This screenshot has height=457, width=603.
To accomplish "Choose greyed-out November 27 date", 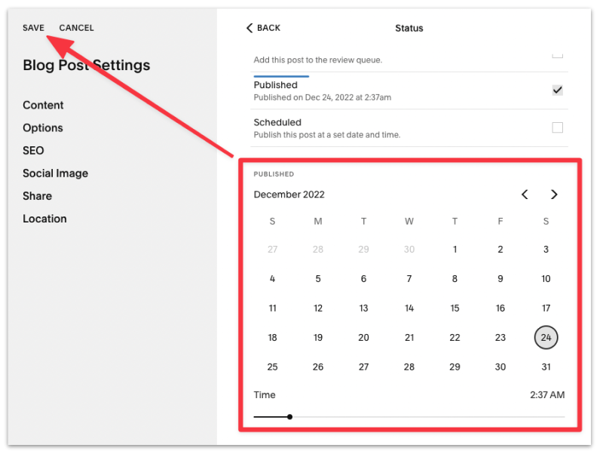I will pyautogui.click(x=273, y=250).
